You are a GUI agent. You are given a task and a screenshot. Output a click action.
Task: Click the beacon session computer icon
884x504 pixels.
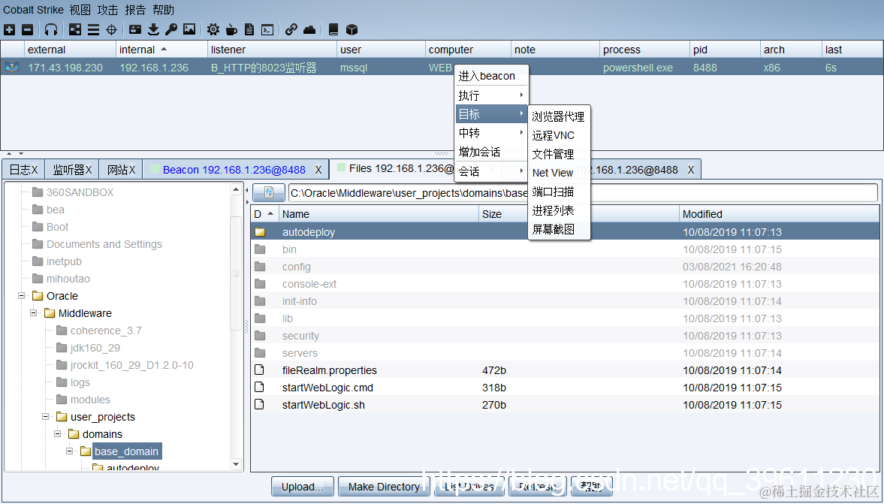coord(11,68)
